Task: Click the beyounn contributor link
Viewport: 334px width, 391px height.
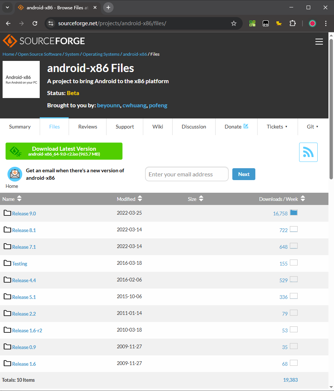Action: [x=108, y=105]
